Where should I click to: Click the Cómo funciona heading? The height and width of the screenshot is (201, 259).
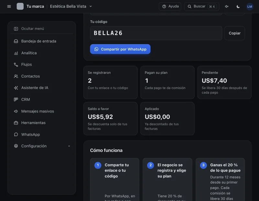coord(106,150)
